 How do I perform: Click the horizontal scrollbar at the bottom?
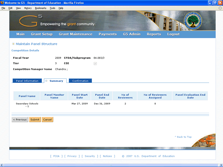pos(111,165)
